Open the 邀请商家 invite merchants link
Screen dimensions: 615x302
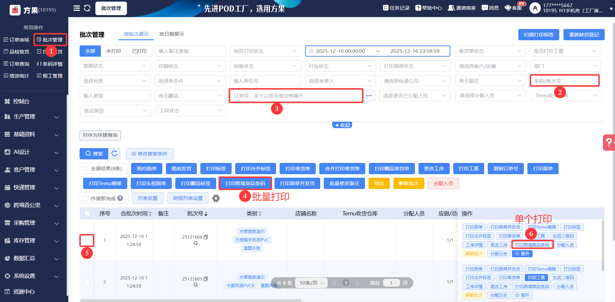462,8
